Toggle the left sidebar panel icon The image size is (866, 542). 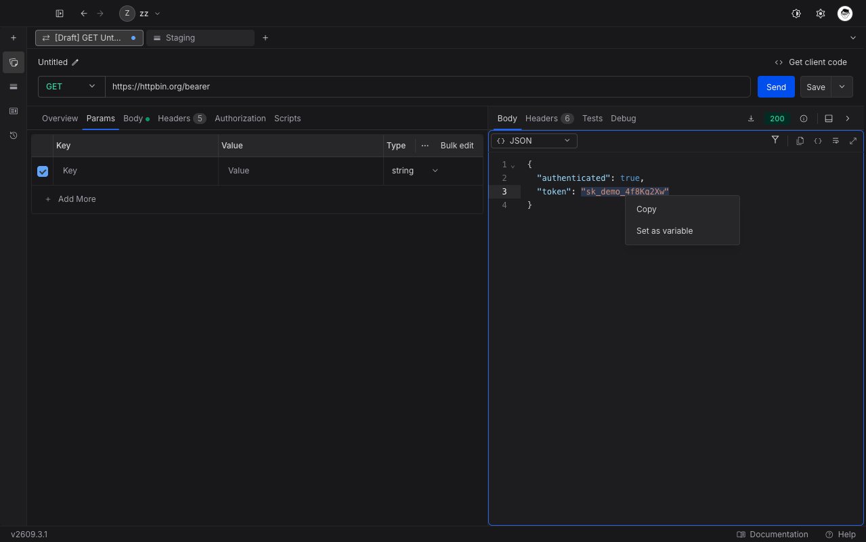coord(60,14)
